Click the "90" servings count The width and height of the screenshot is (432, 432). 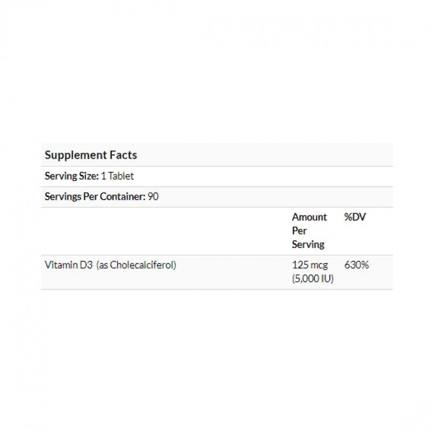coord(153,197)
